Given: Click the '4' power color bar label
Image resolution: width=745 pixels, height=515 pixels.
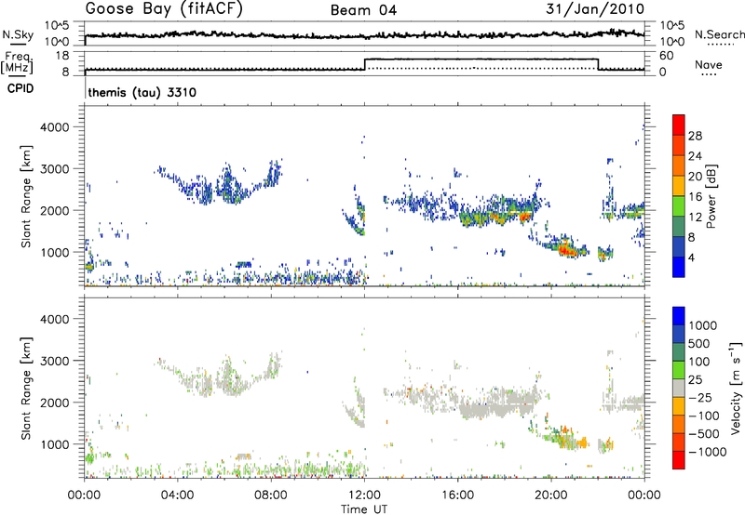Looking at the screenshot, I should click(x=691, y=257).
